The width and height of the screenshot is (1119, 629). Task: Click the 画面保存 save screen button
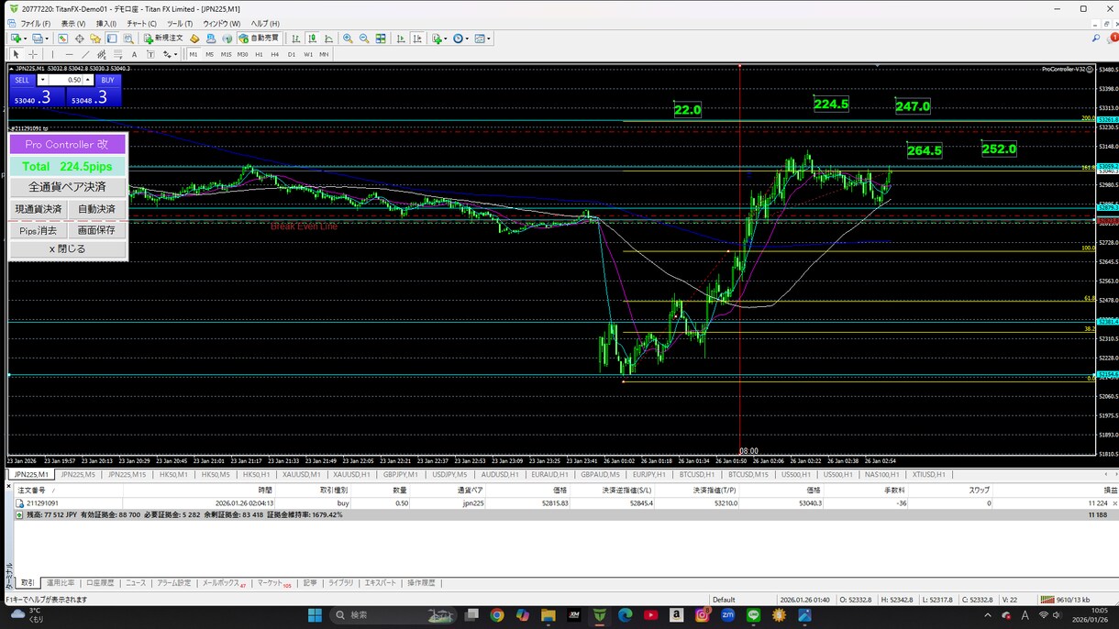96,230
